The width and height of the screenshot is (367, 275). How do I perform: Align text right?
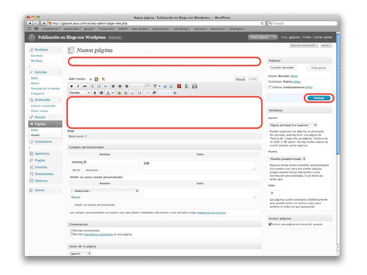[127, 86]
